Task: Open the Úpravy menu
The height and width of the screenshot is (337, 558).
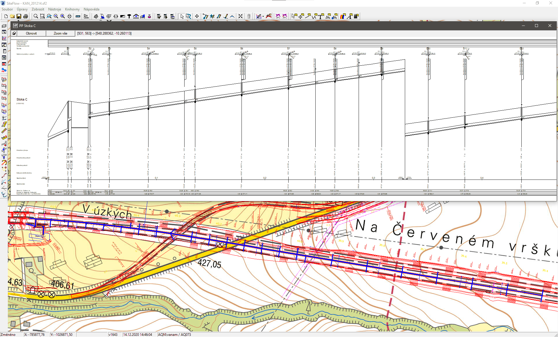Action: [x=22, y=9]
